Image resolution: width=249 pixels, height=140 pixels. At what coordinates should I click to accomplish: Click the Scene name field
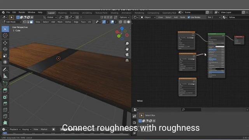[x=195, y=12]
